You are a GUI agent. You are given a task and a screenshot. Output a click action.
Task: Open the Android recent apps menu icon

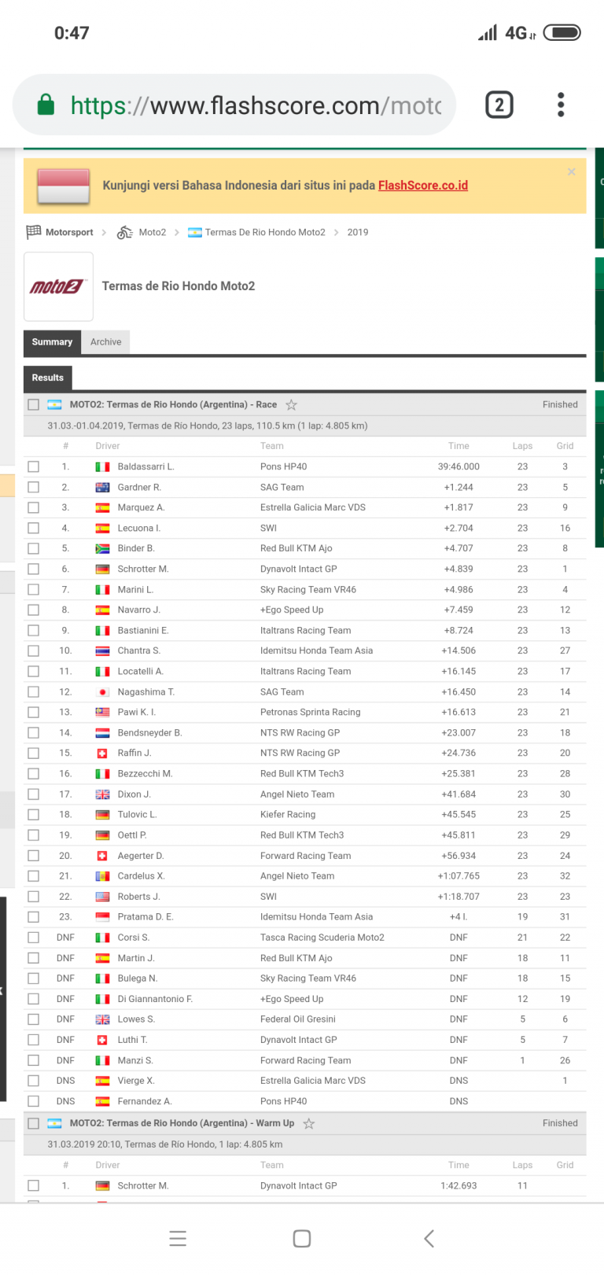(178, 1238)
